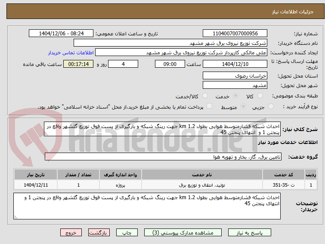Viewport: 325px width, 244px height.
Task: Click the نام دستگاه خریدار field
Action: pyautogui.click(x=170, y=43)
